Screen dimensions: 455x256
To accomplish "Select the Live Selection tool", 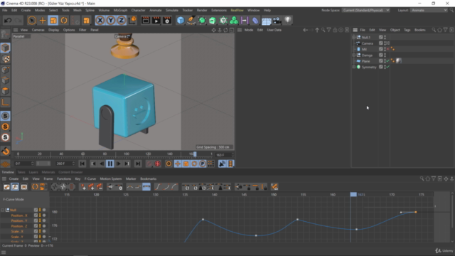I will [x=32, y=21].
